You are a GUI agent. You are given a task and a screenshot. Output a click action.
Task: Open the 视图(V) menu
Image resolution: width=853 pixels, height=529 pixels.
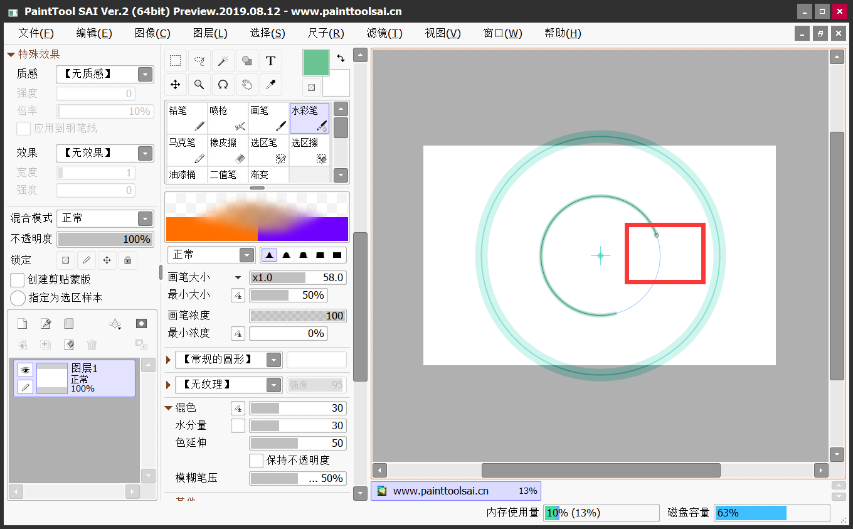pyautogui.click(x=443, y=33)
